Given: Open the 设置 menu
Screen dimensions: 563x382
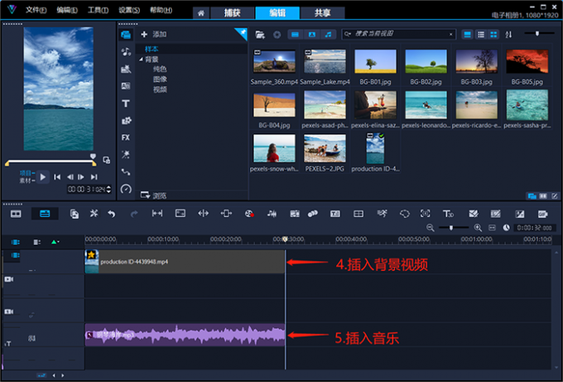Looking at the screenshot, I should (129, 10).
